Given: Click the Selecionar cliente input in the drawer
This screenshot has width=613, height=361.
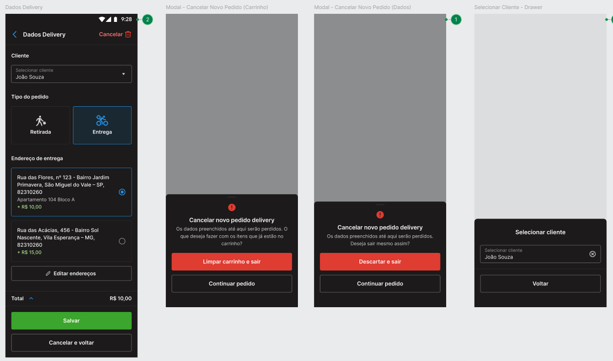Looking at the screenshot, I should click(540, 254).
